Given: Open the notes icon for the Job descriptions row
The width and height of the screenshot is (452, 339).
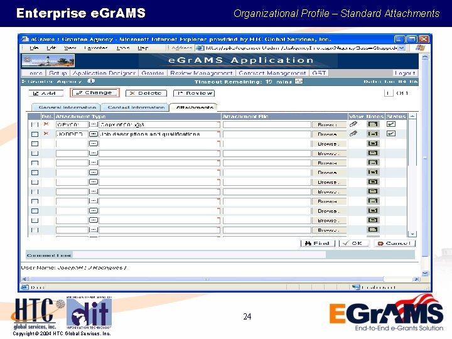Looking at the screenshot, I should click(373, 134).
